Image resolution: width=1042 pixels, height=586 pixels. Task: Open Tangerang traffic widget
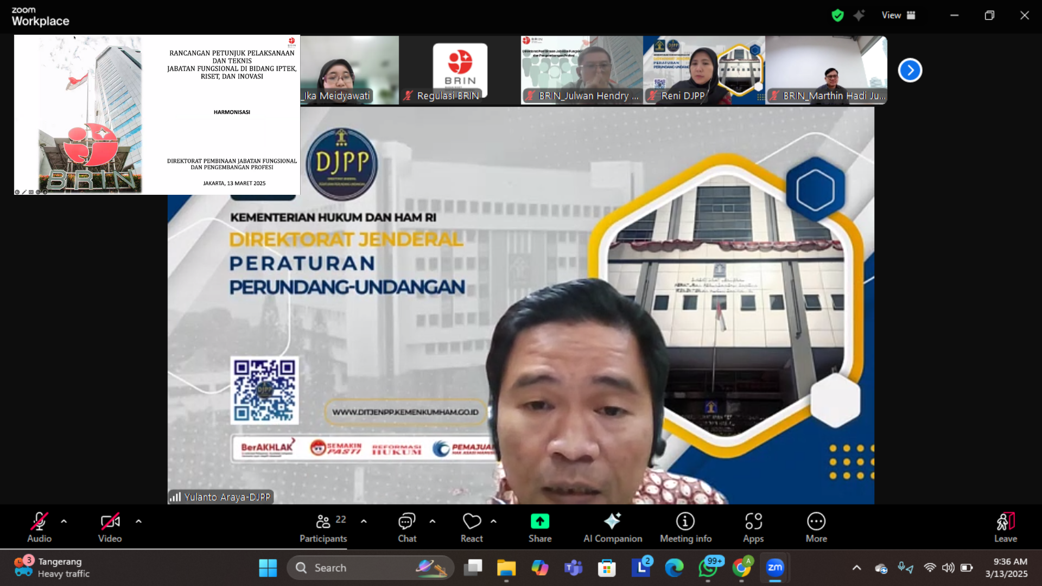point(52,568)
